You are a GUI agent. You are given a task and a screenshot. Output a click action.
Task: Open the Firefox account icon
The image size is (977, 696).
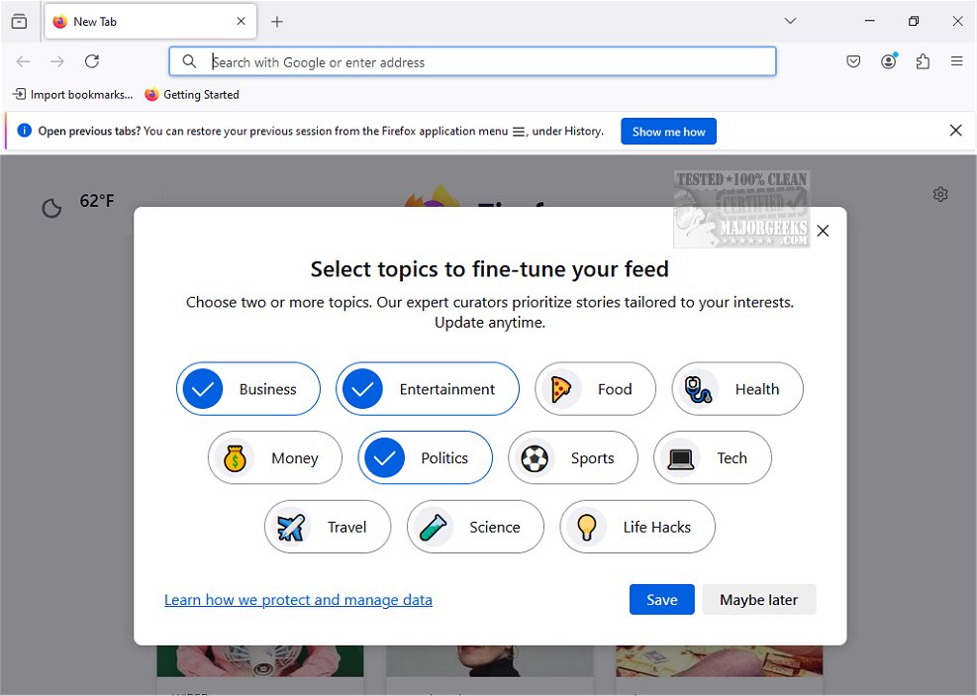coord(889,61)
